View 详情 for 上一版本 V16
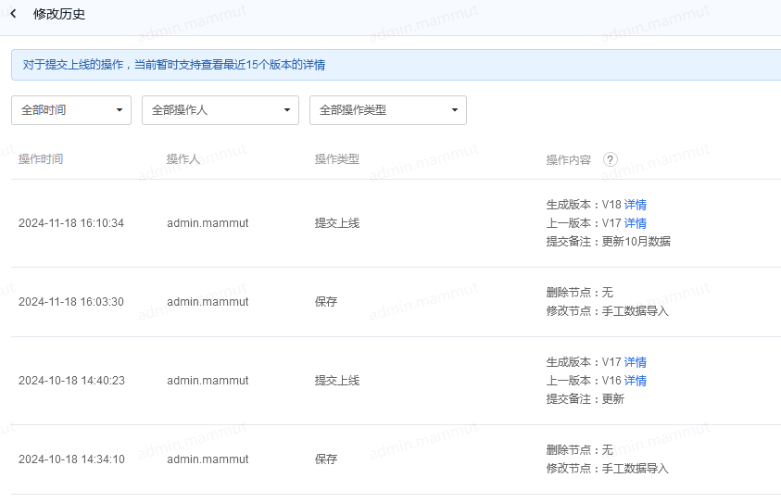 point(636,381)
